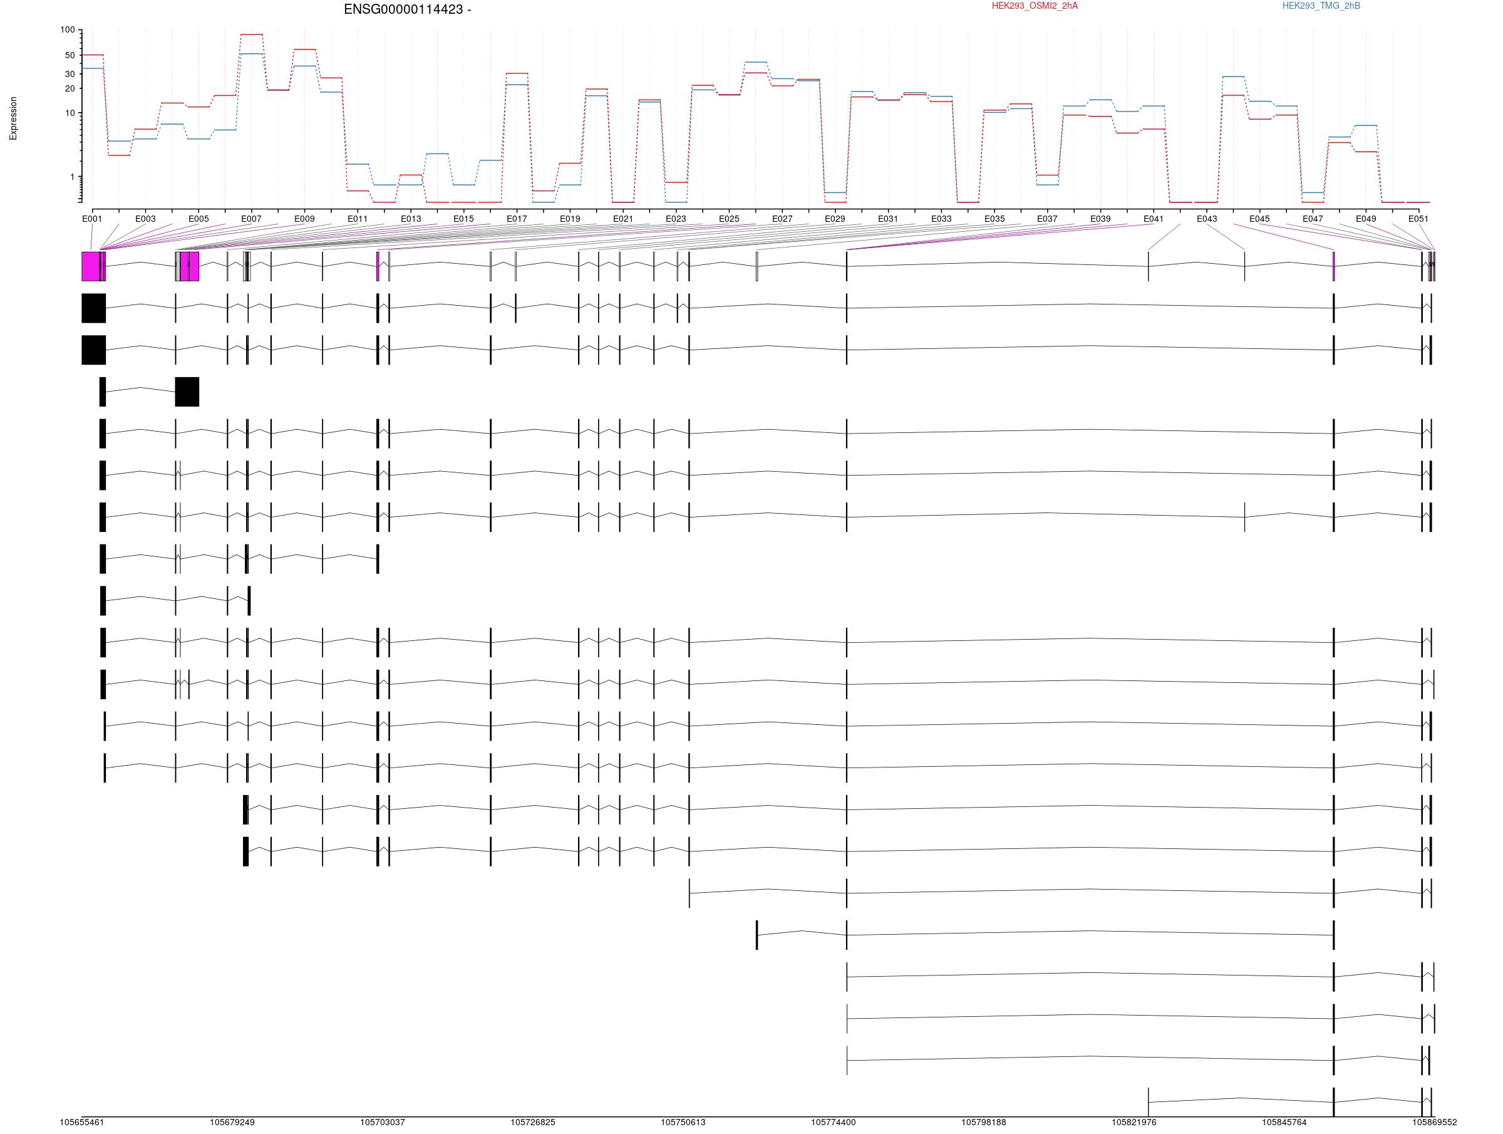1503x1134 pixels.
Task: Click exon label E049
Action: (x=1366, y=219)
